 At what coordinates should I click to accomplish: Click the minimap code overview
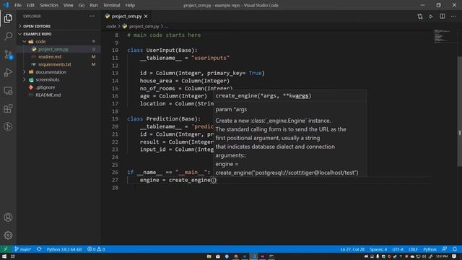click(443, 36)
